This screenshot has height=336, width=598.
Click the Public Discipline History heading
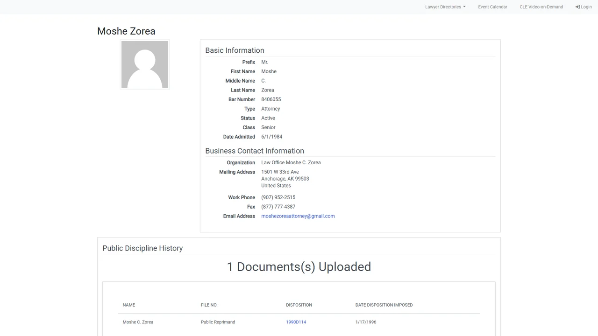point(142,248)
